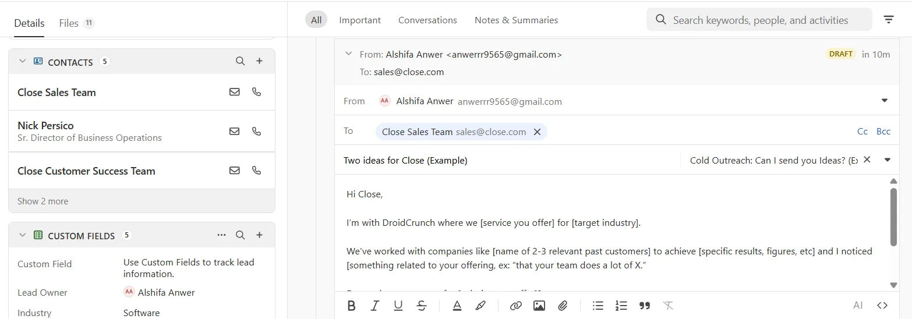Toggle strikethrough text formatting
The width and height of the screenshot is (912, 319).
click(422, 306)
